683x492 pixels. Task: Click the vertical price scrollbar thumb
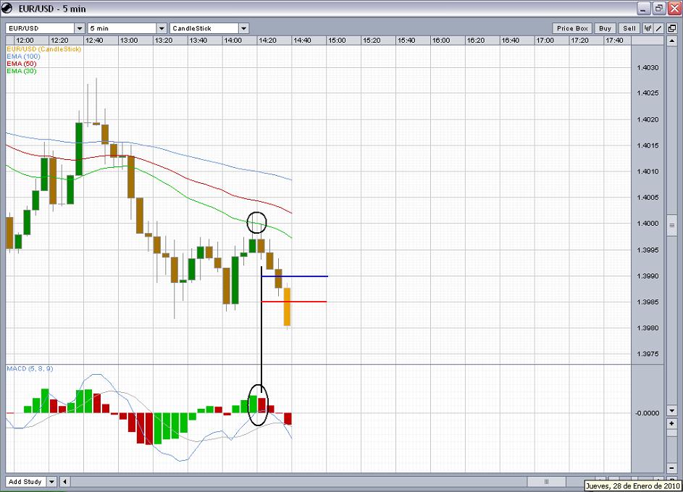point(672,226)
